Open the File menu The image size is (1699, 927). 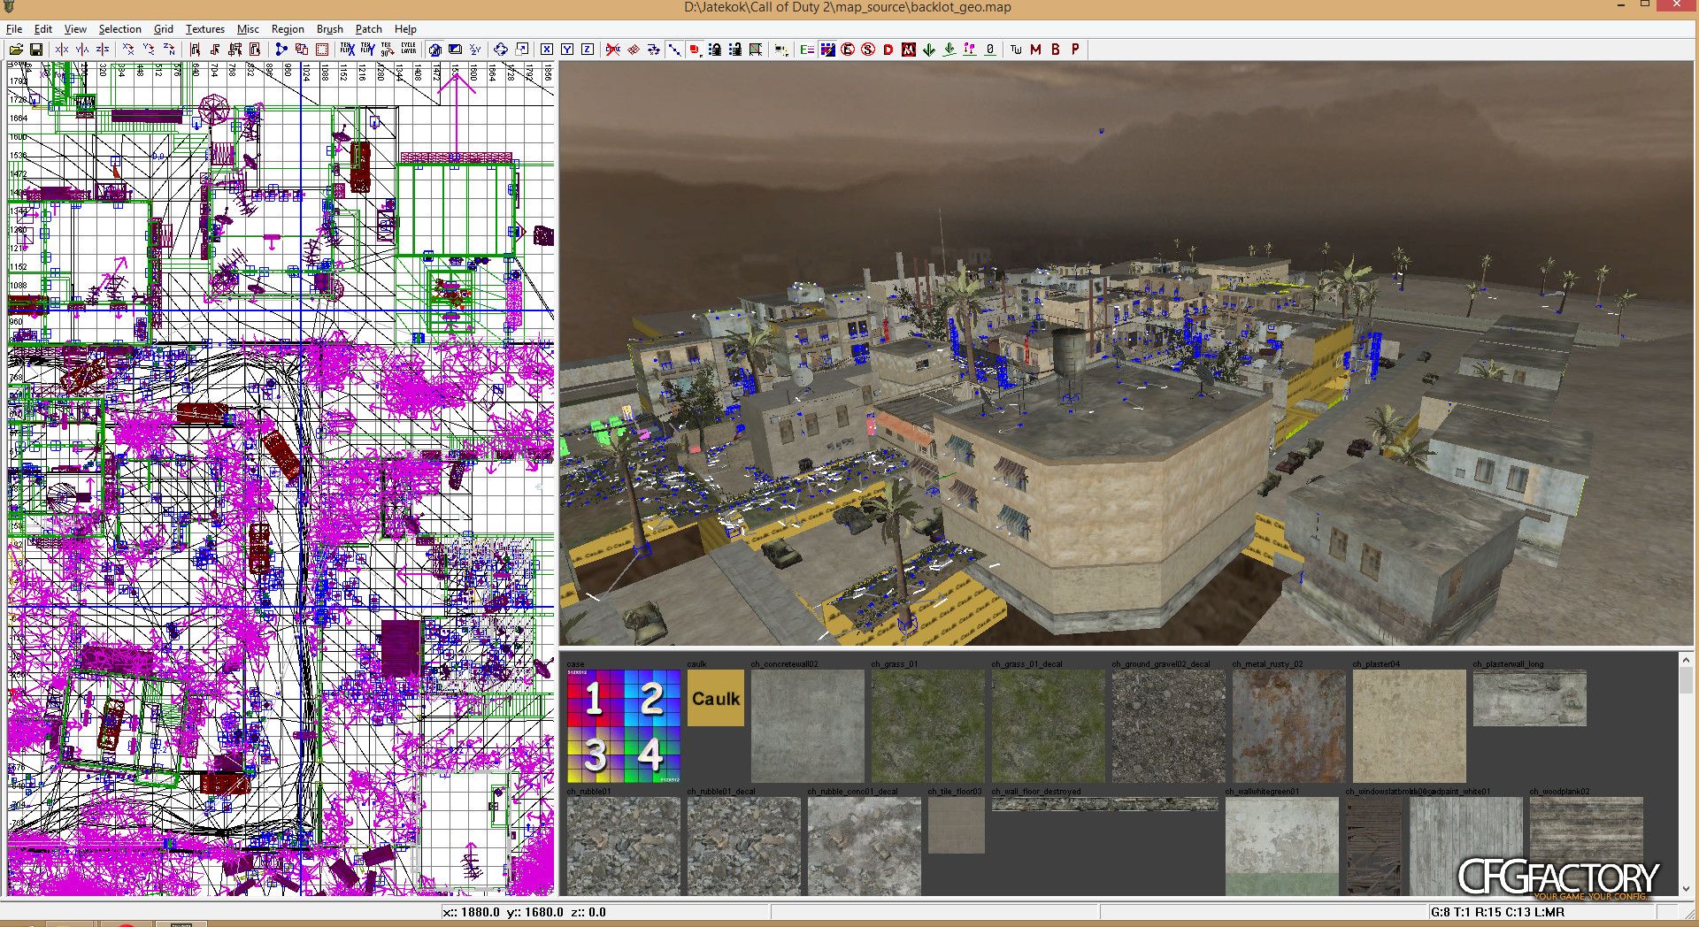[x=14, y=29]
